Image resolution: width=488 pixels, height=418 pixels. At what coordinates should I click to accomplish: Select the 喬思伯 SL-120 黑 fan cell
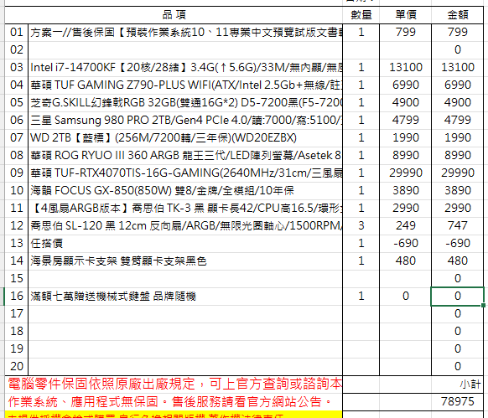point(185,225)
